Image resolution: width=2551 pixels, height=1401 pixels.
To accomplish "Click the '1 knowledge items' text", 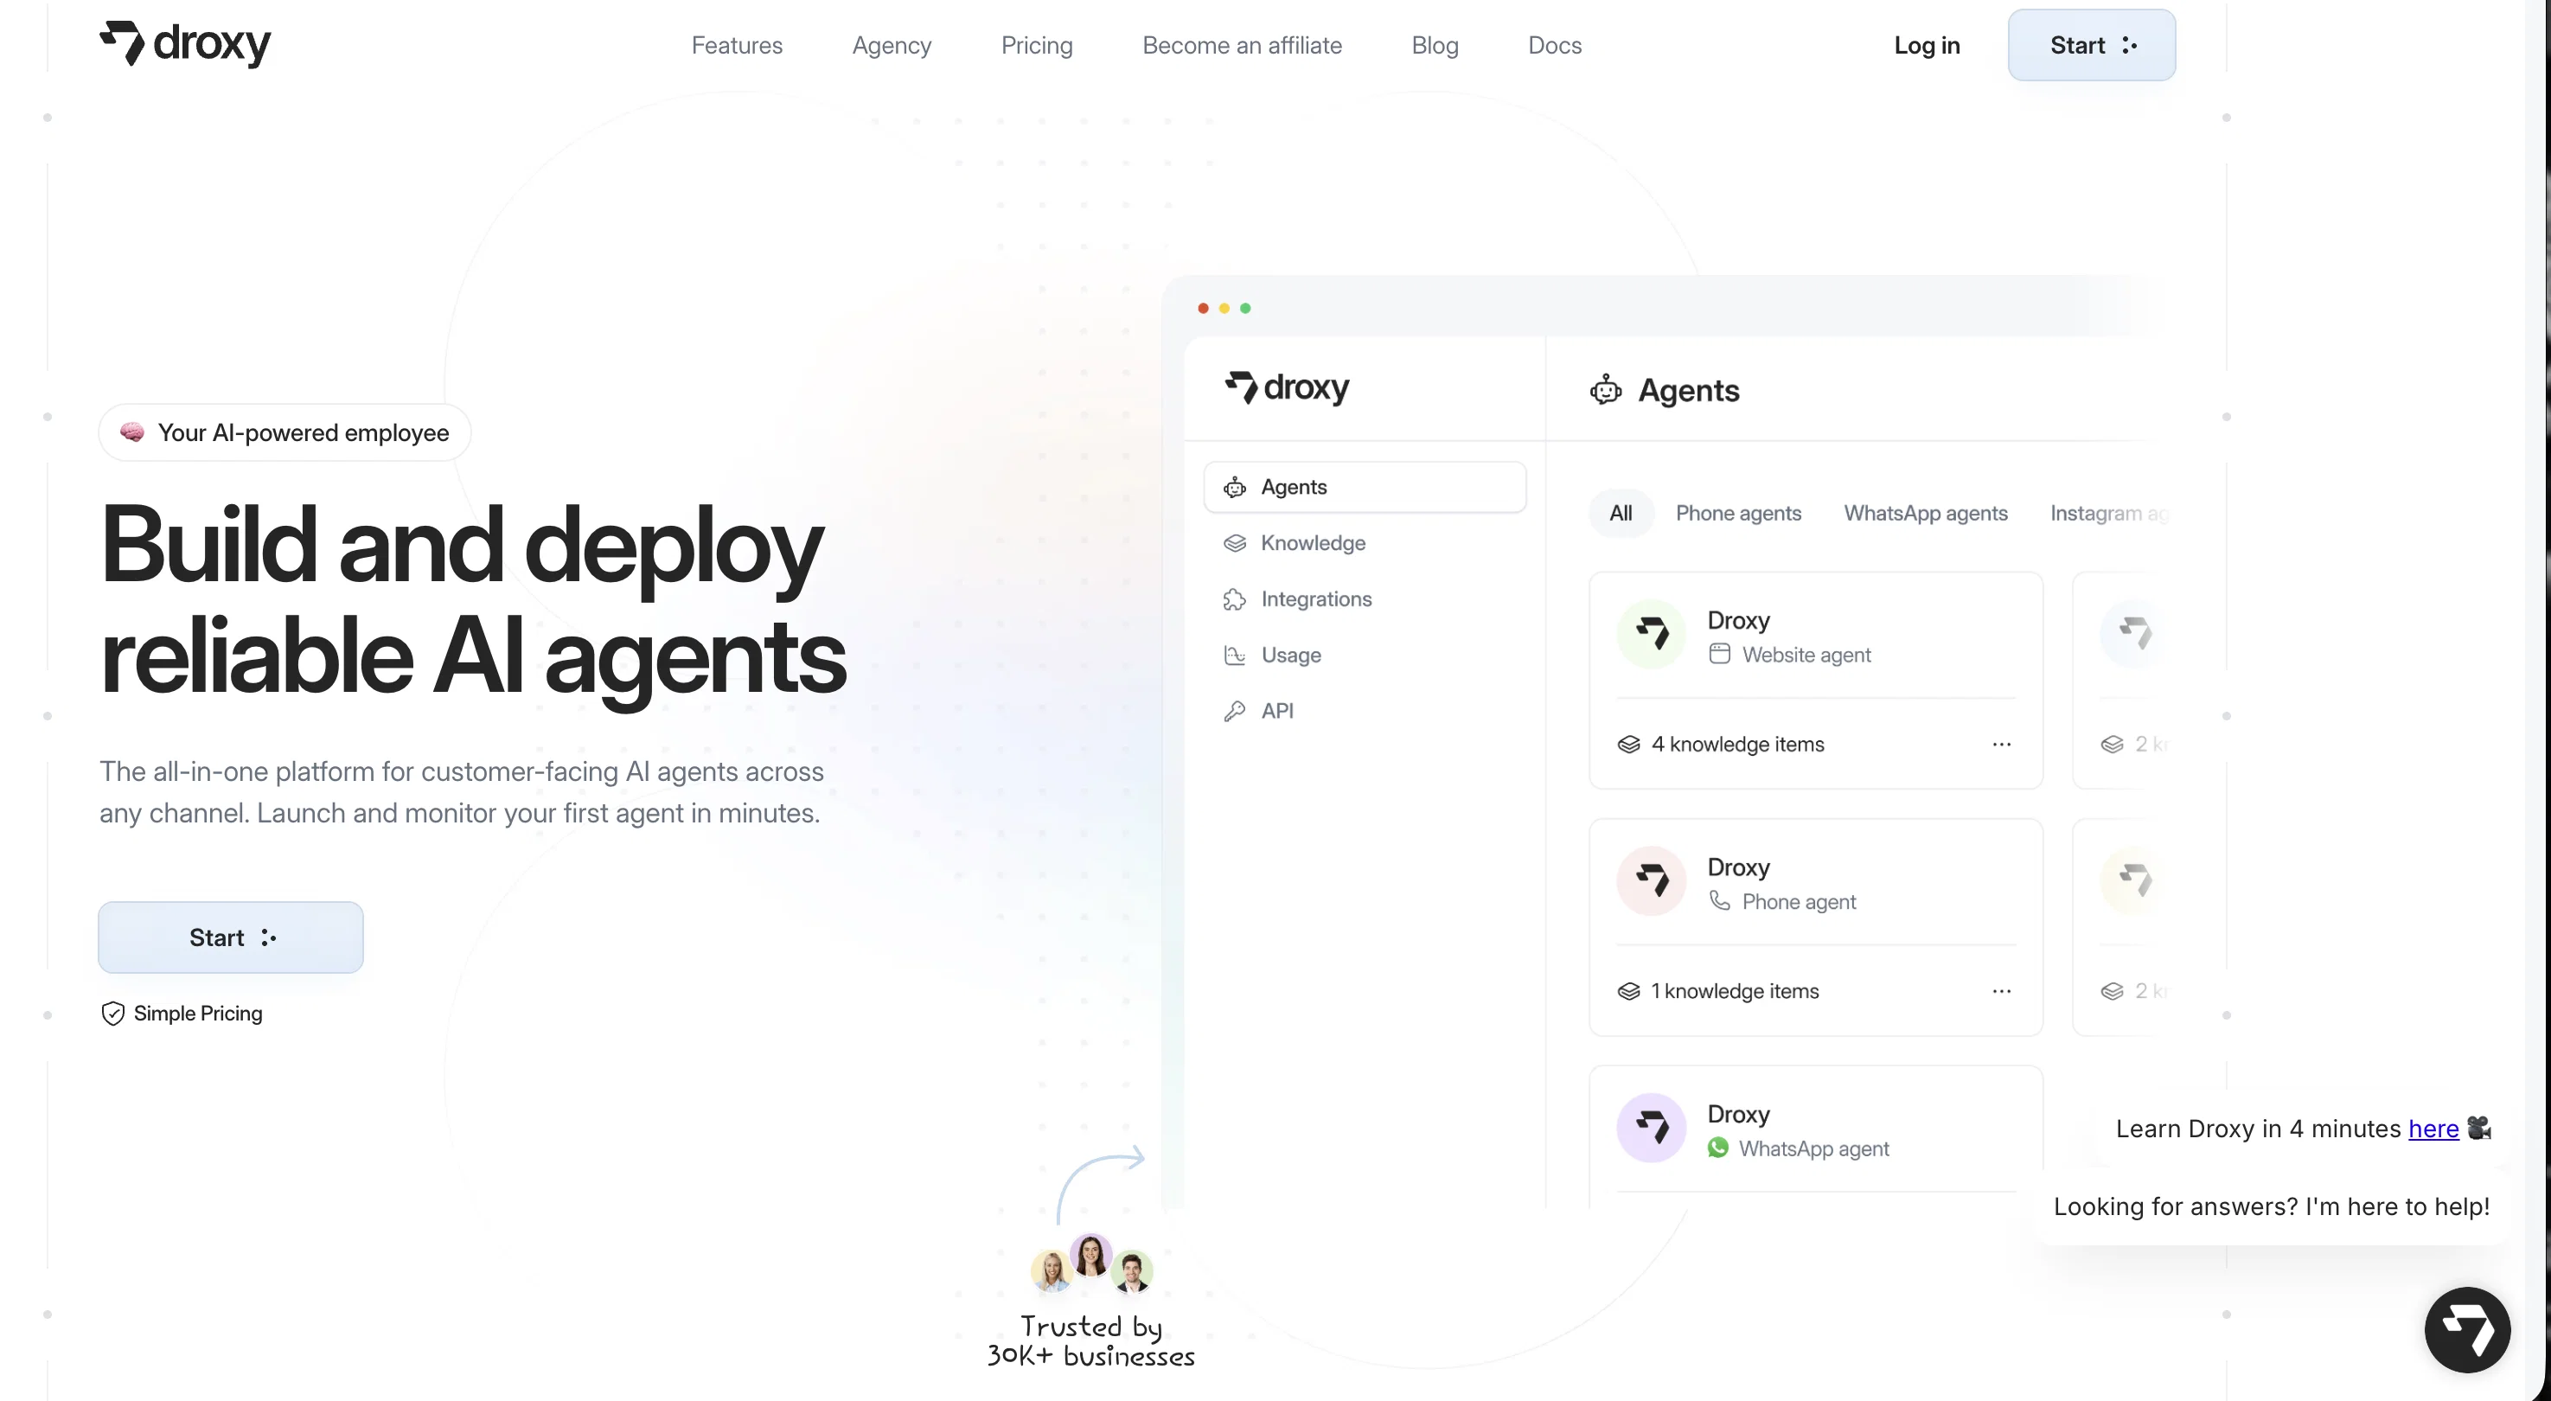I will coord(1734,991).
